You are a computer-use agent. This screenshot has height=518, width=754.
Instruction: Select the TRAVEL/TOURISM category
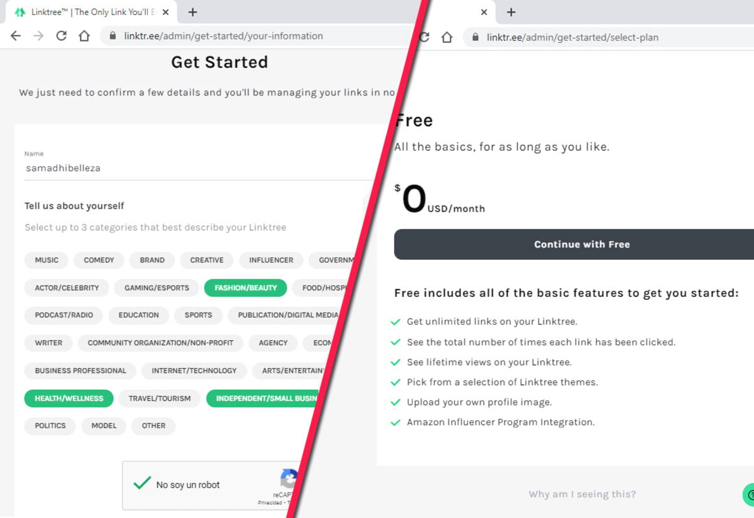coord(160,398)
